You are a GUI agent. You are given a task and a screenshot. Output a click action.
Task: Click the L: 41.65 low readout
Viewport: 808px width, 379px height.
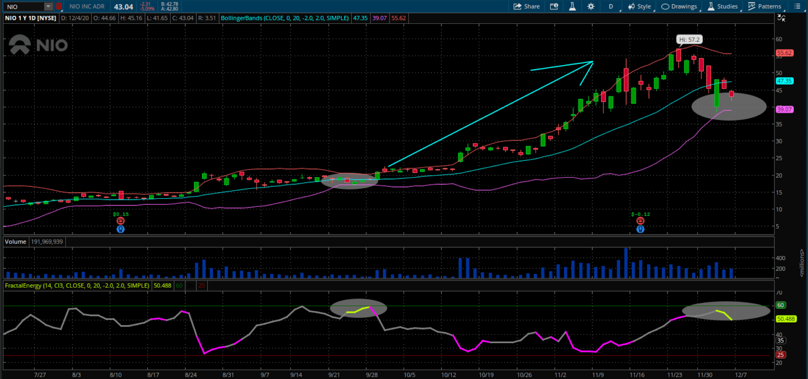pos(157,18)
